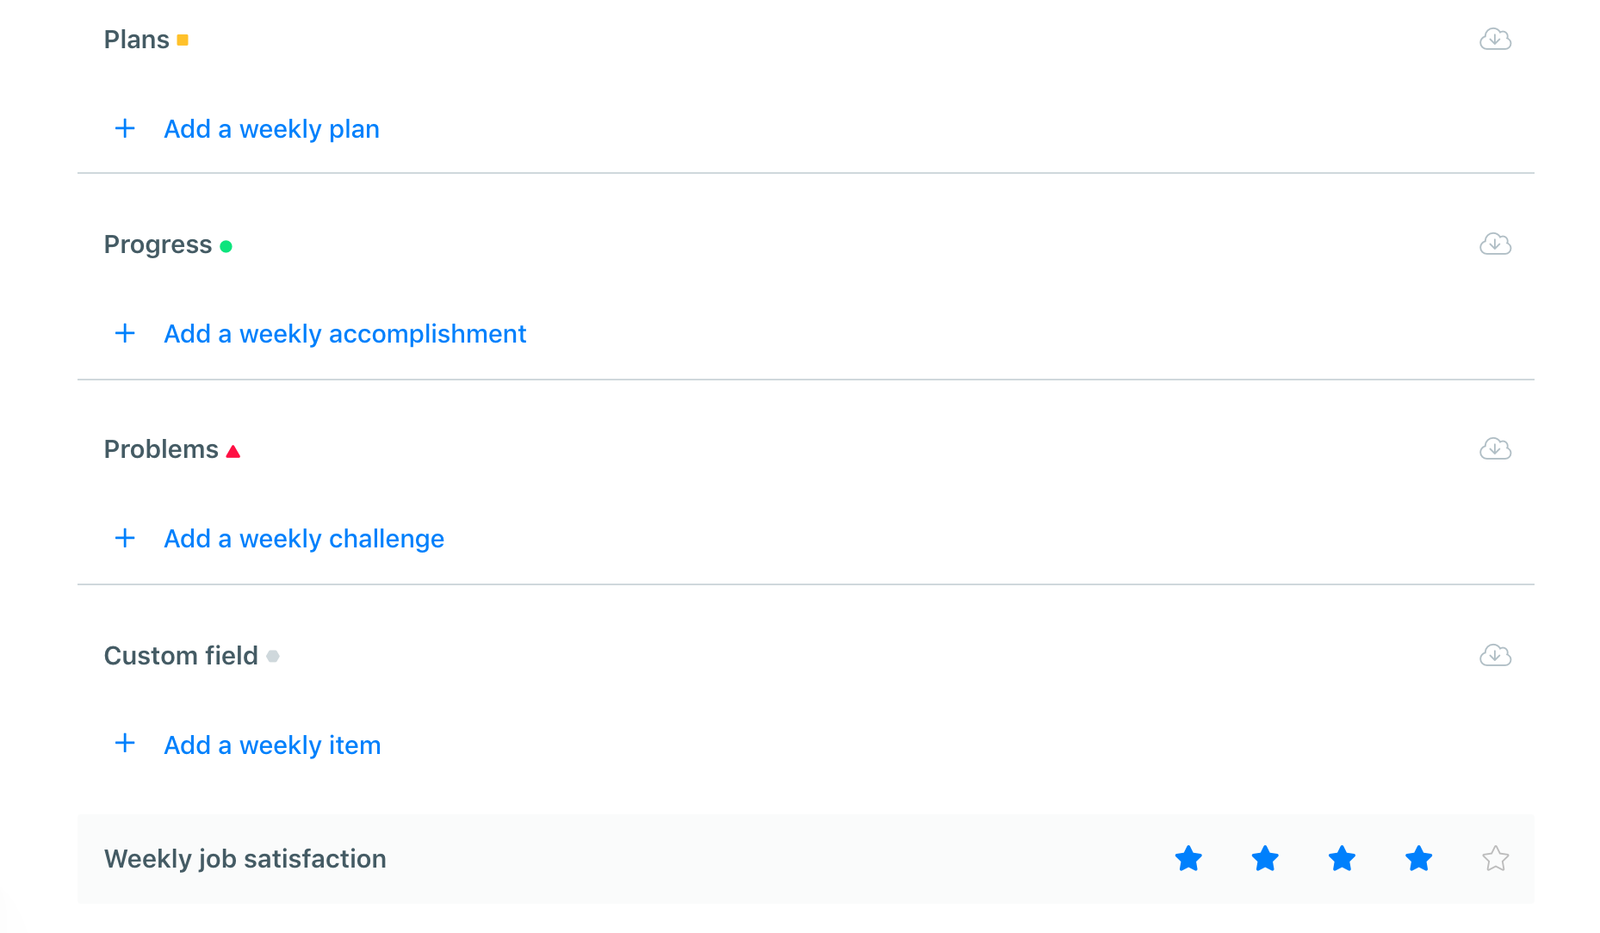1600x933 pixels.
Task: Click the Weekly job satisfaction row
Action: tap(245, 858)
